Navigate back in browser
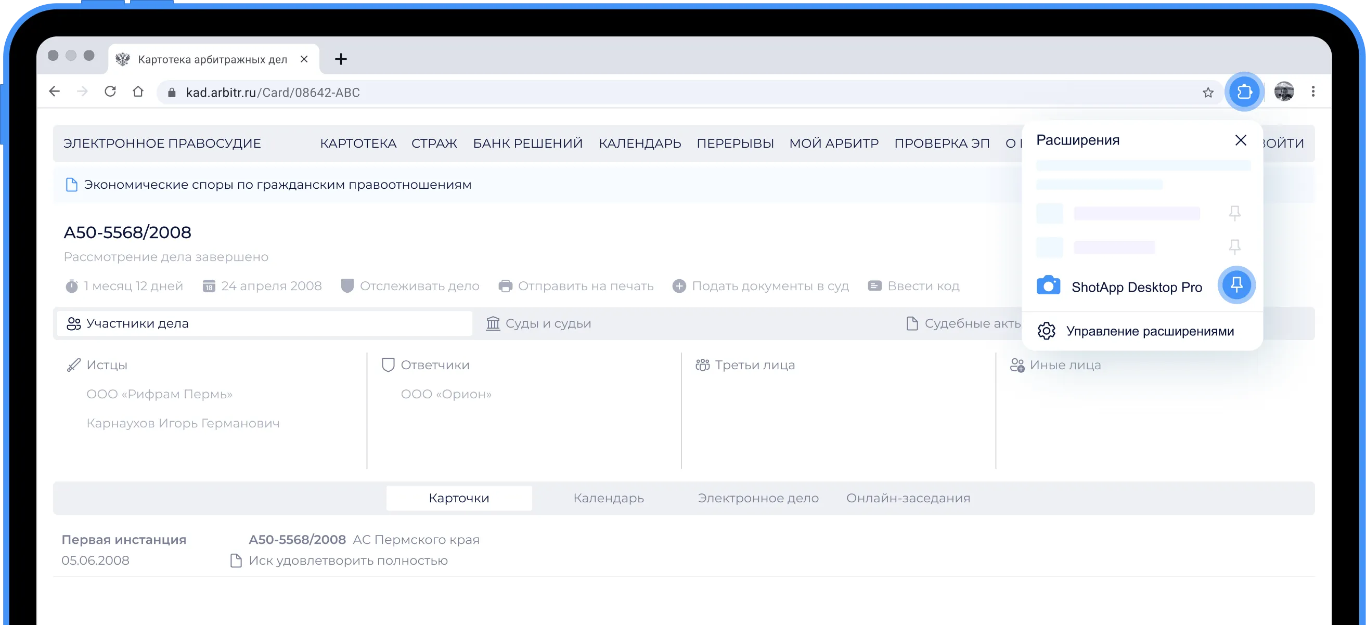 click(x=55, y=92)
